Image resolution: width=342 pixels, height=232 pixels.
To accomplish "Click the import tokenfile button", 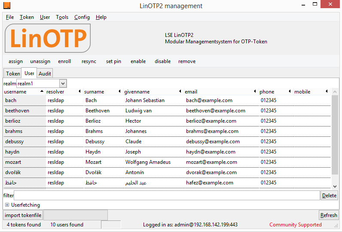I will (23, 215).
